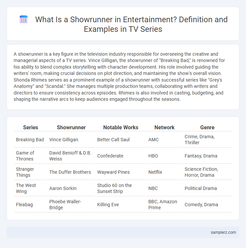This screenshot has width=246, height=248.
Task: Select the Comedy, Drama genre cell
Action: tap(207, 205)
